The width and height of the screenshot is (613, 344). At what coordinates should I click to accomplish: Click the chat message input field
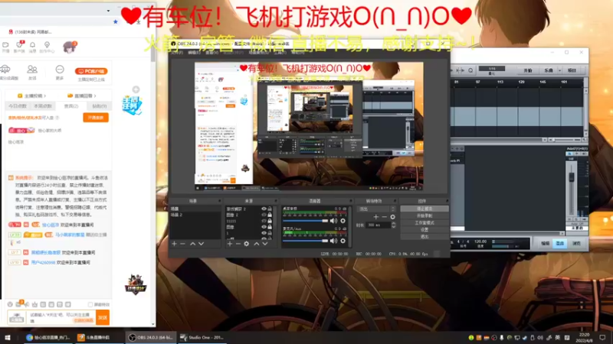pyautogui.click(x=61, y=317)
